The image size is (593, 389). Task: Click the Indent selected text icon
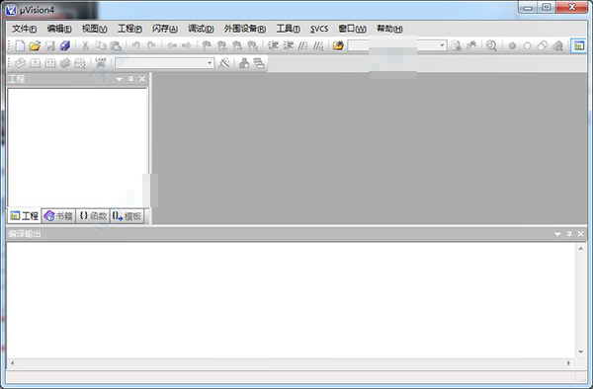tap(273, 45)
